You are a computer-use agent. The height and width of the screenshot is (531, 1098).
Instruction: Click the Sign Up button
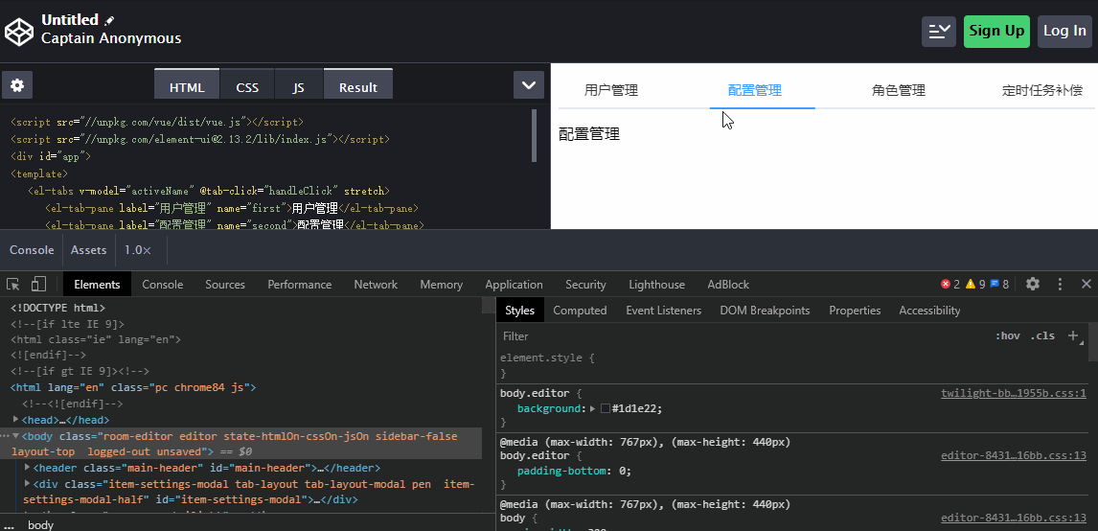point(996,31)
